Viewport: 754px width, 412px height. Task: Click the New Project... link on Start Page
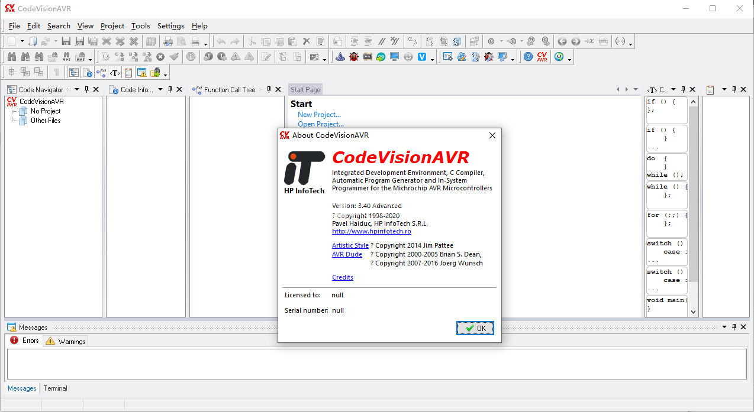(x=320, y=115)
